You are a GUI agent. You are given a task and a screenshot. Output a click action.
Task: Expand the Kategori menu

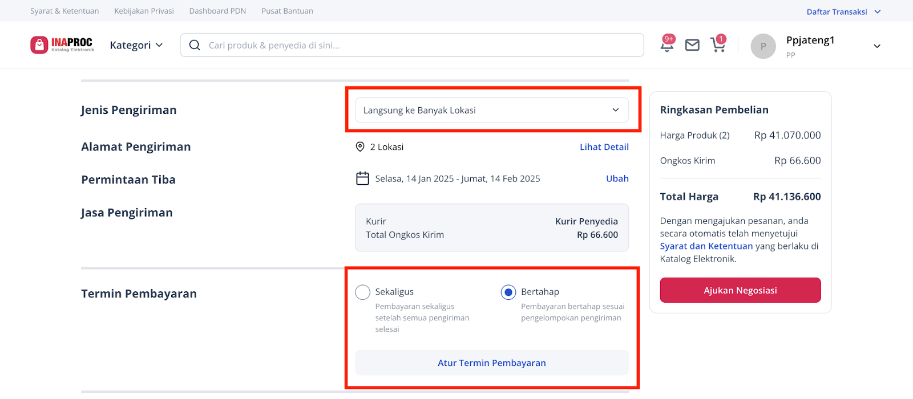click(x=136, y=45)
